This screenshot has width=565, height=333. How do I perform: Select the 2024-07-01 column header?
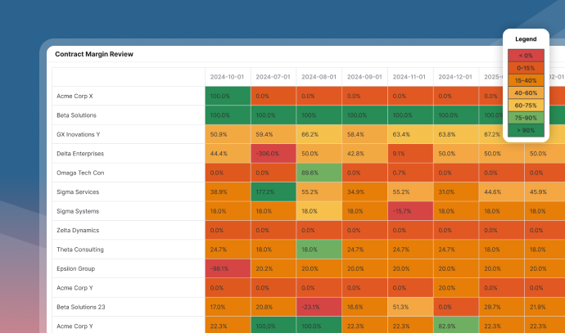coord(273,77)
